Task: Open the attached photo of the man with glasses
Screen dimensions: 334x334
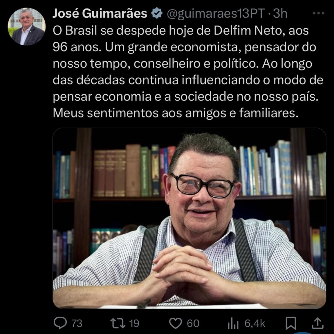Action: pos(189,218)
